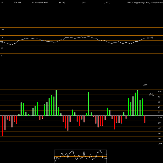The width and height of the screenshot is (163, 163).
Task: Click the RSI current value 58.43
Action: [x=150, y=38]
